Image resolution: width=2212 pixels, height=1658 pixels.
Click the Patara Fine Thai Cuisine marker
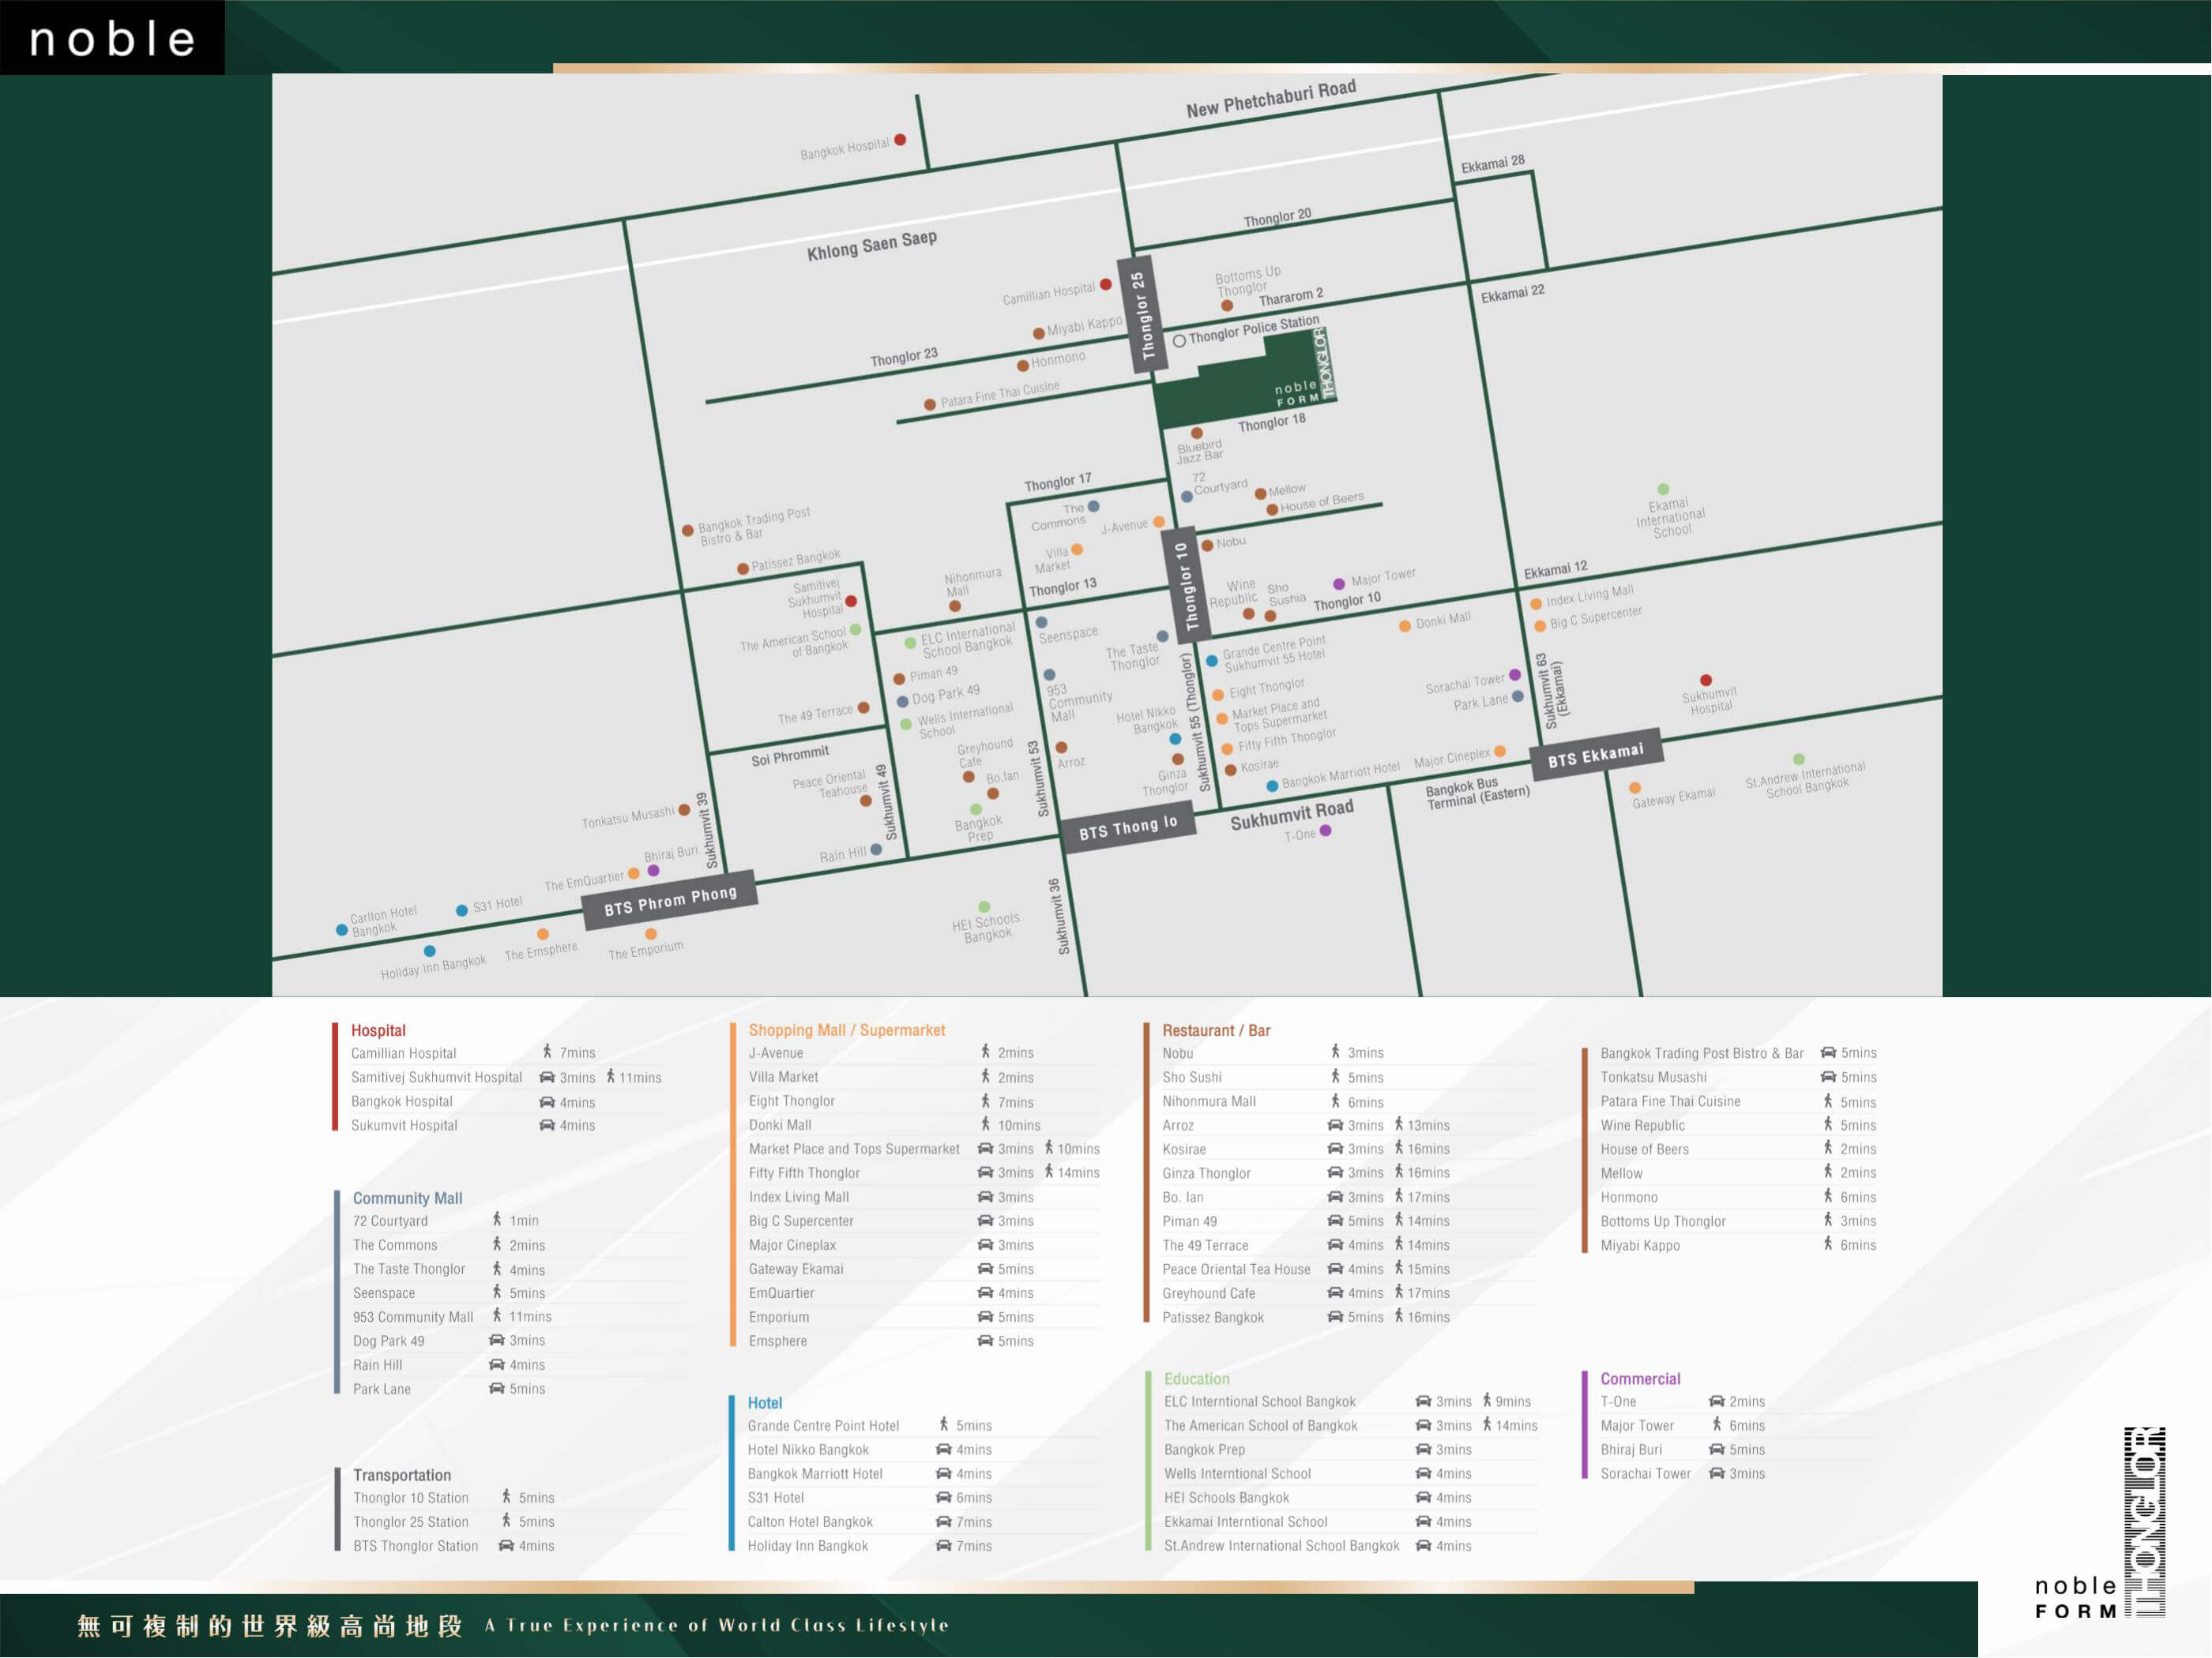[930, 405]
